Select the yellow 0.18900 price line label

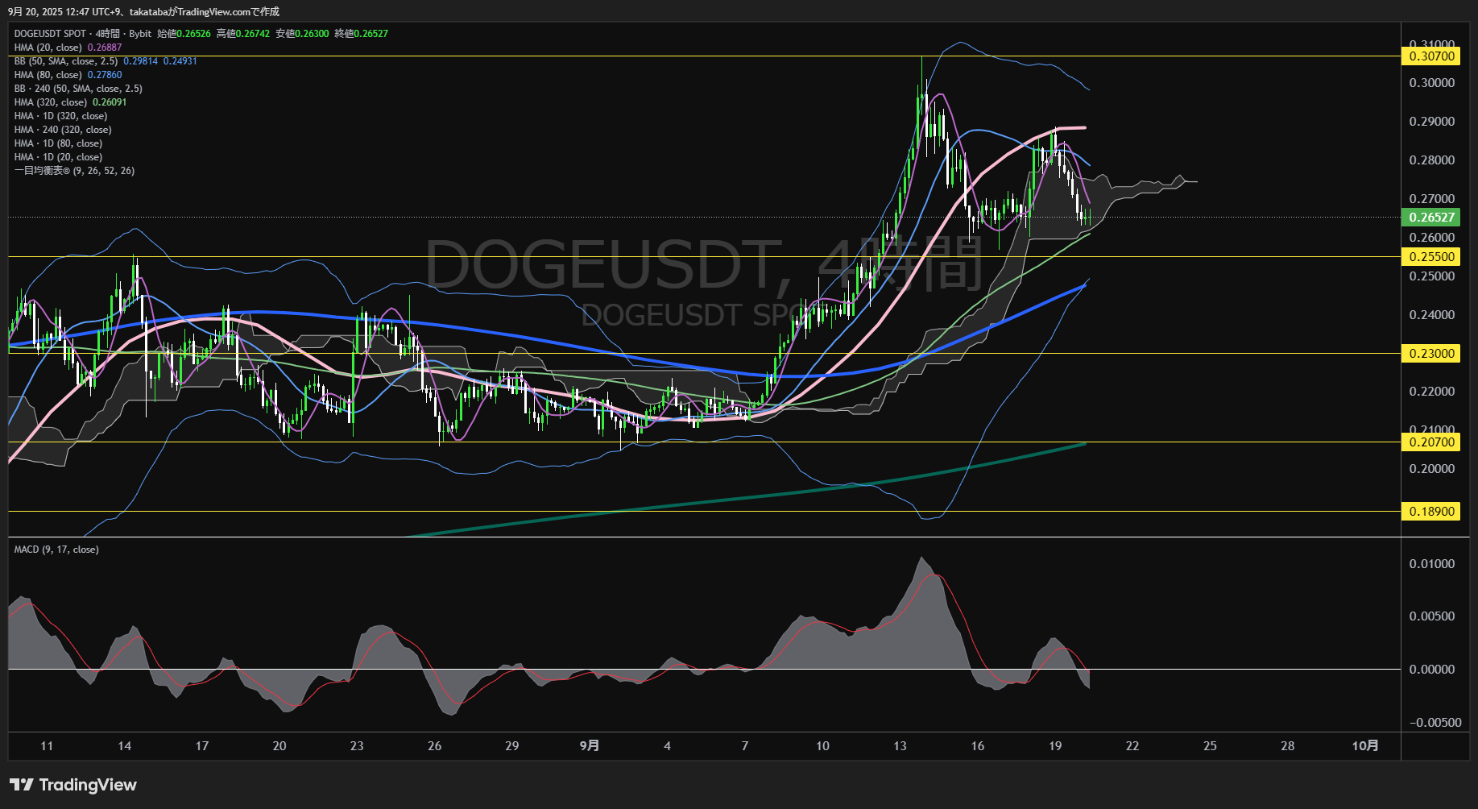[x=1431, y=512]
